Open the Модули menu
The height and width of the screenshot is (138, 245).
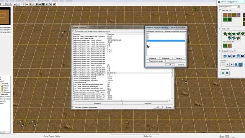point(55,1)
